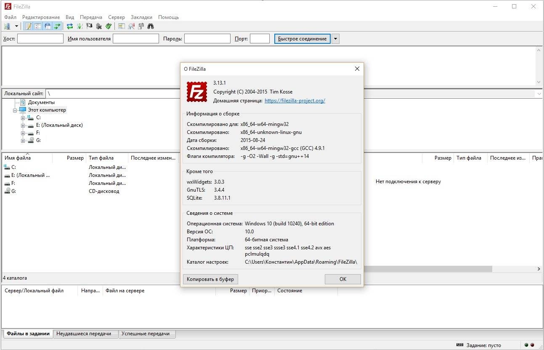Close the О FileZilla dialog

tap(357, 69)
